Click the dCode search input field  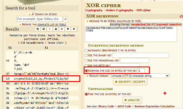tap(39, 19)
